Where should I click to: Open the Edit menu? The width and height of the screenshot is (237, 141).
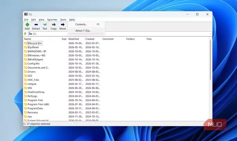pos(34,20)
